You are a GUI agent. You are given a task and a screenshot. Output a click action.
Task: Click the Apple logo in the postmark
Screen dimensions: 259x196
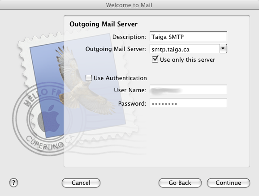pos(48,119)
